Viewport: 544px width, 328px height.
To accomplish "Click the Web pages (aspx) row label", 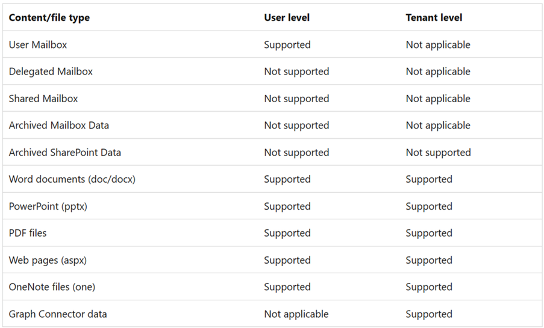I will pos(48,260).
